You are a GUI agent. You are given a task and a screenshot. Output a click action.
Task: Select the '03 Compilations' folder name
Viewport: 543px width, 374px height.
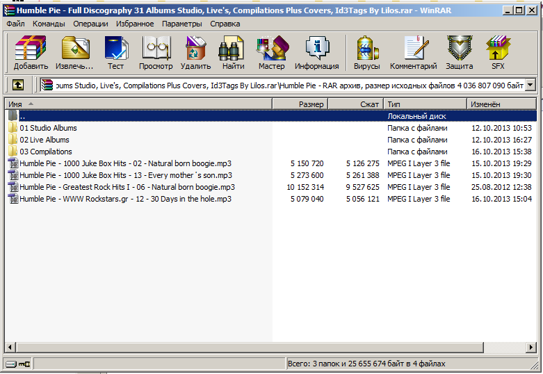(46, 152)
